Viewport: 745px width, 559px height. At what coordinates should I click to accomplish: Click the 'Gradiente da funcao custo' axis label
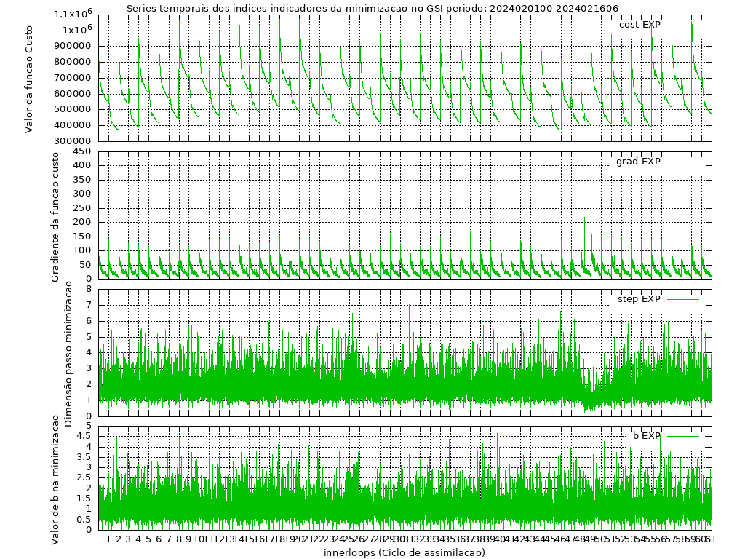tap(56, 217)
